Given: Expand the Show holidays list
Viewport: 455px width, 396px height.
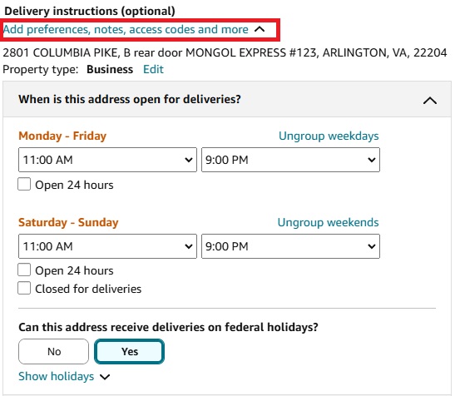Looking at the screenshot, I should [x=57, y=376].
